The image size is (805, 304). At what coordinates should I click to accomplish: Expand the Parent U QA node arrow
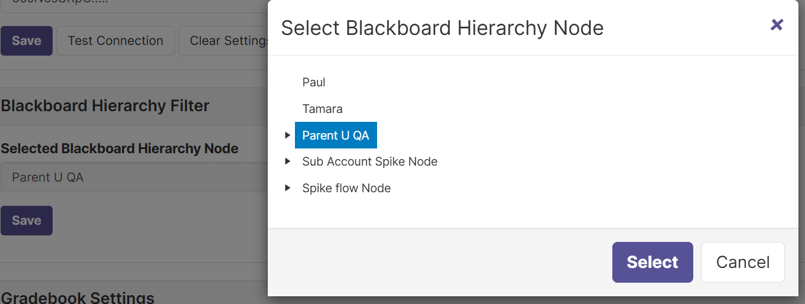(288, 135)
